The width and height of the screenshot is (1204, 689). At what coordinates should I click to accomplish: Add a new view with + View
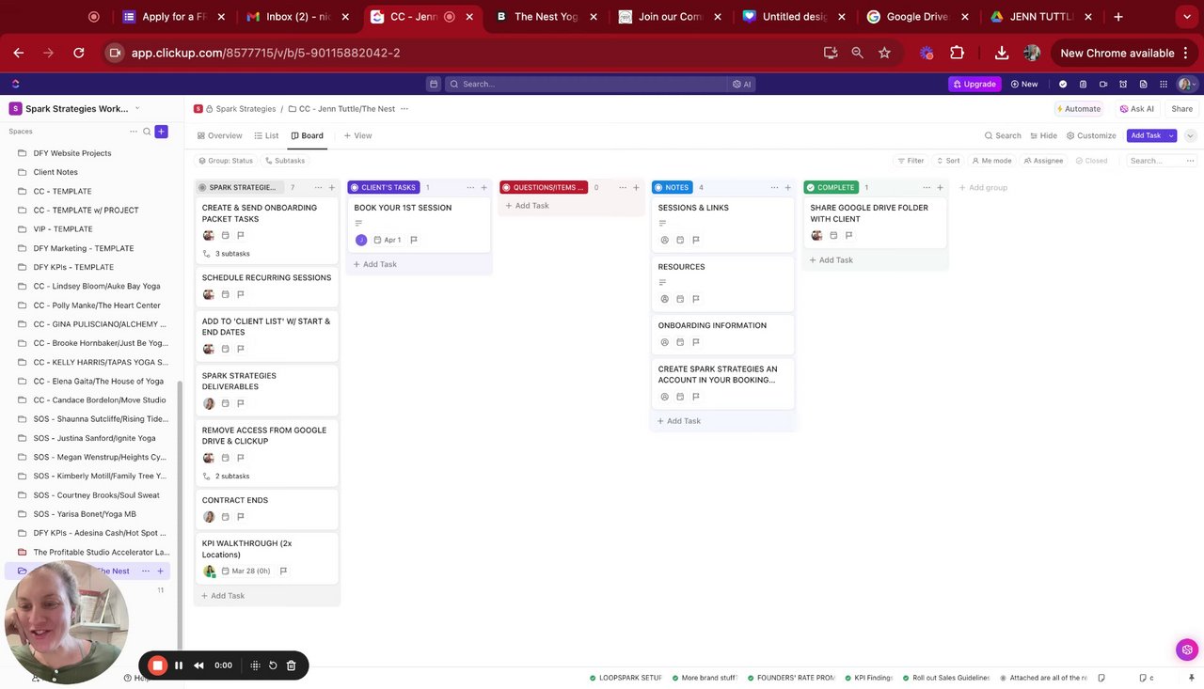click(x=357, y=135)
